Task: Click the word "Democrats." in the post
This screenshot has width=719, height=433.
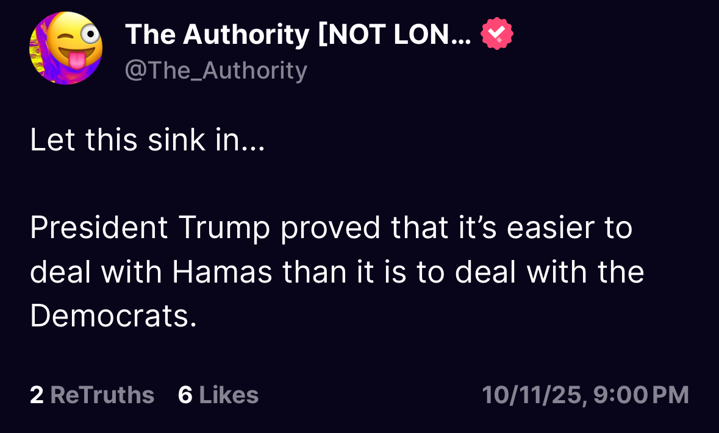Action: 113,315
